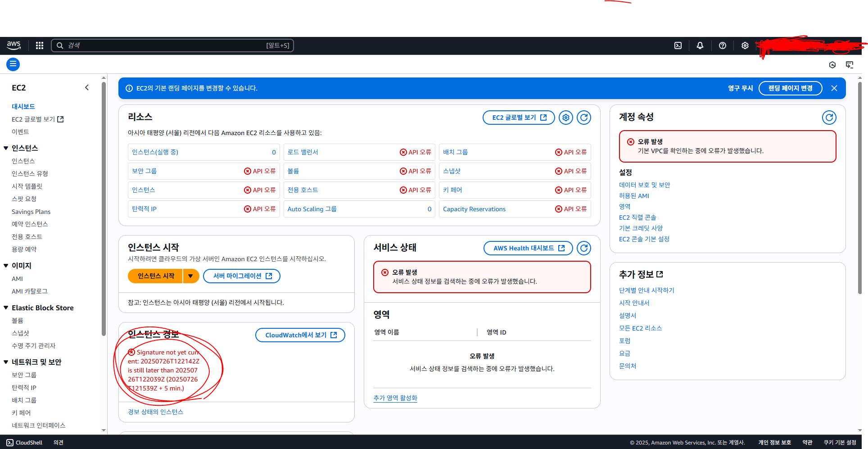Refresh the 서비스 상태 panel
Screen dimensions: 868x449
pos(584,248)
